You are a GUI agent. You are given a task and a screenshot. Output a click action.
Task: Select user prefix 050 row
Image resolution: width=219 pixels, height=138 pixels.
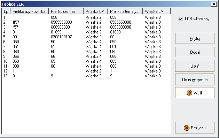pyautogui.click(x=16, y=42)
